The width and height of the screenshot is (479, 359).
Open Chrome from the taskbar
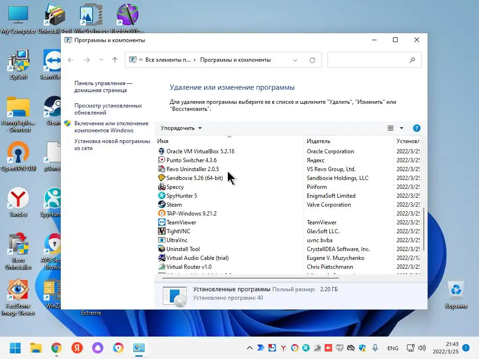coord(57,348)
